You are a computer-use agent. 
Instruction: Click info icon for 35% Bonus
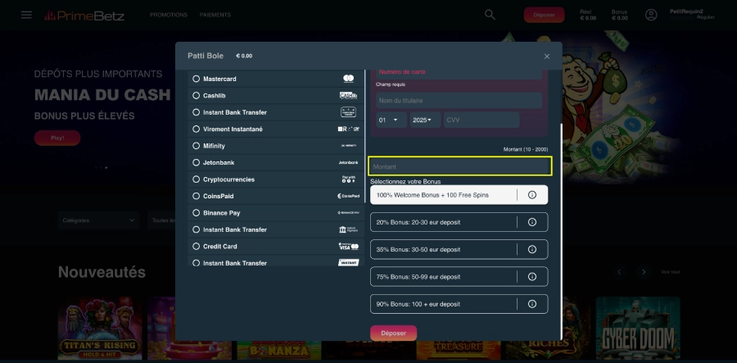pyautogui.click(x=531, y=249)
